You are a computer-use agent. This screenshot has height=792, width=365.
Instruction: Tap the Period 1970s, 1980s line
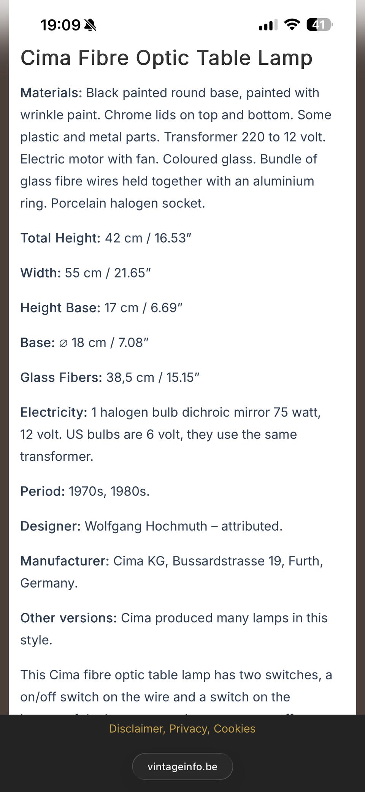[85, 491]
